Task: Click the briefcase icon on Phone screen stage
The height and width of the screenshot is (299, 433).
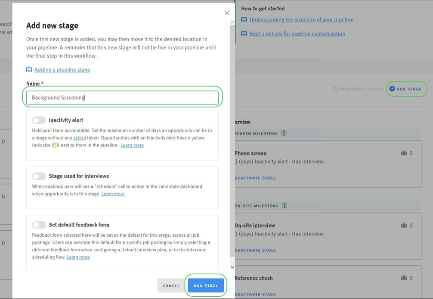Action: pos(404,153)
